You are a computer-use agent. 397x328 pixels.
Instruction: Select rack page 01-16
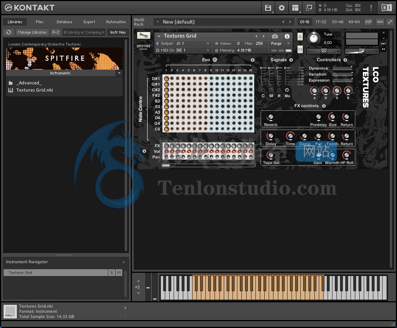pos(305,22)
